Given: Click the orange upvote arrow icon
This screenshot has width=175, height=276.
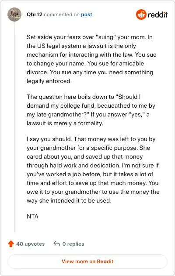Looking at the screenshot, I should click(11, 244).
